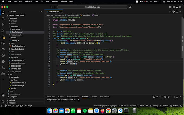The width and height of the screenshot is (184, 115).
Task: Toggle the bottom panel visibility
Action: point(177,7)
